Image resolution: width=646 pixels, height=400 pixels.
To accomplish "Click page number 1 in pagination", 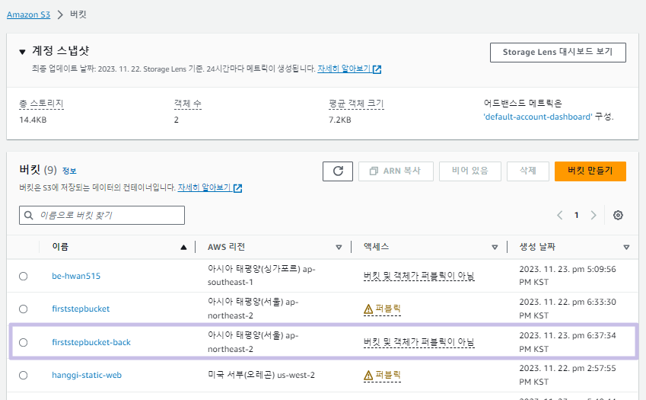I will 576,215.
